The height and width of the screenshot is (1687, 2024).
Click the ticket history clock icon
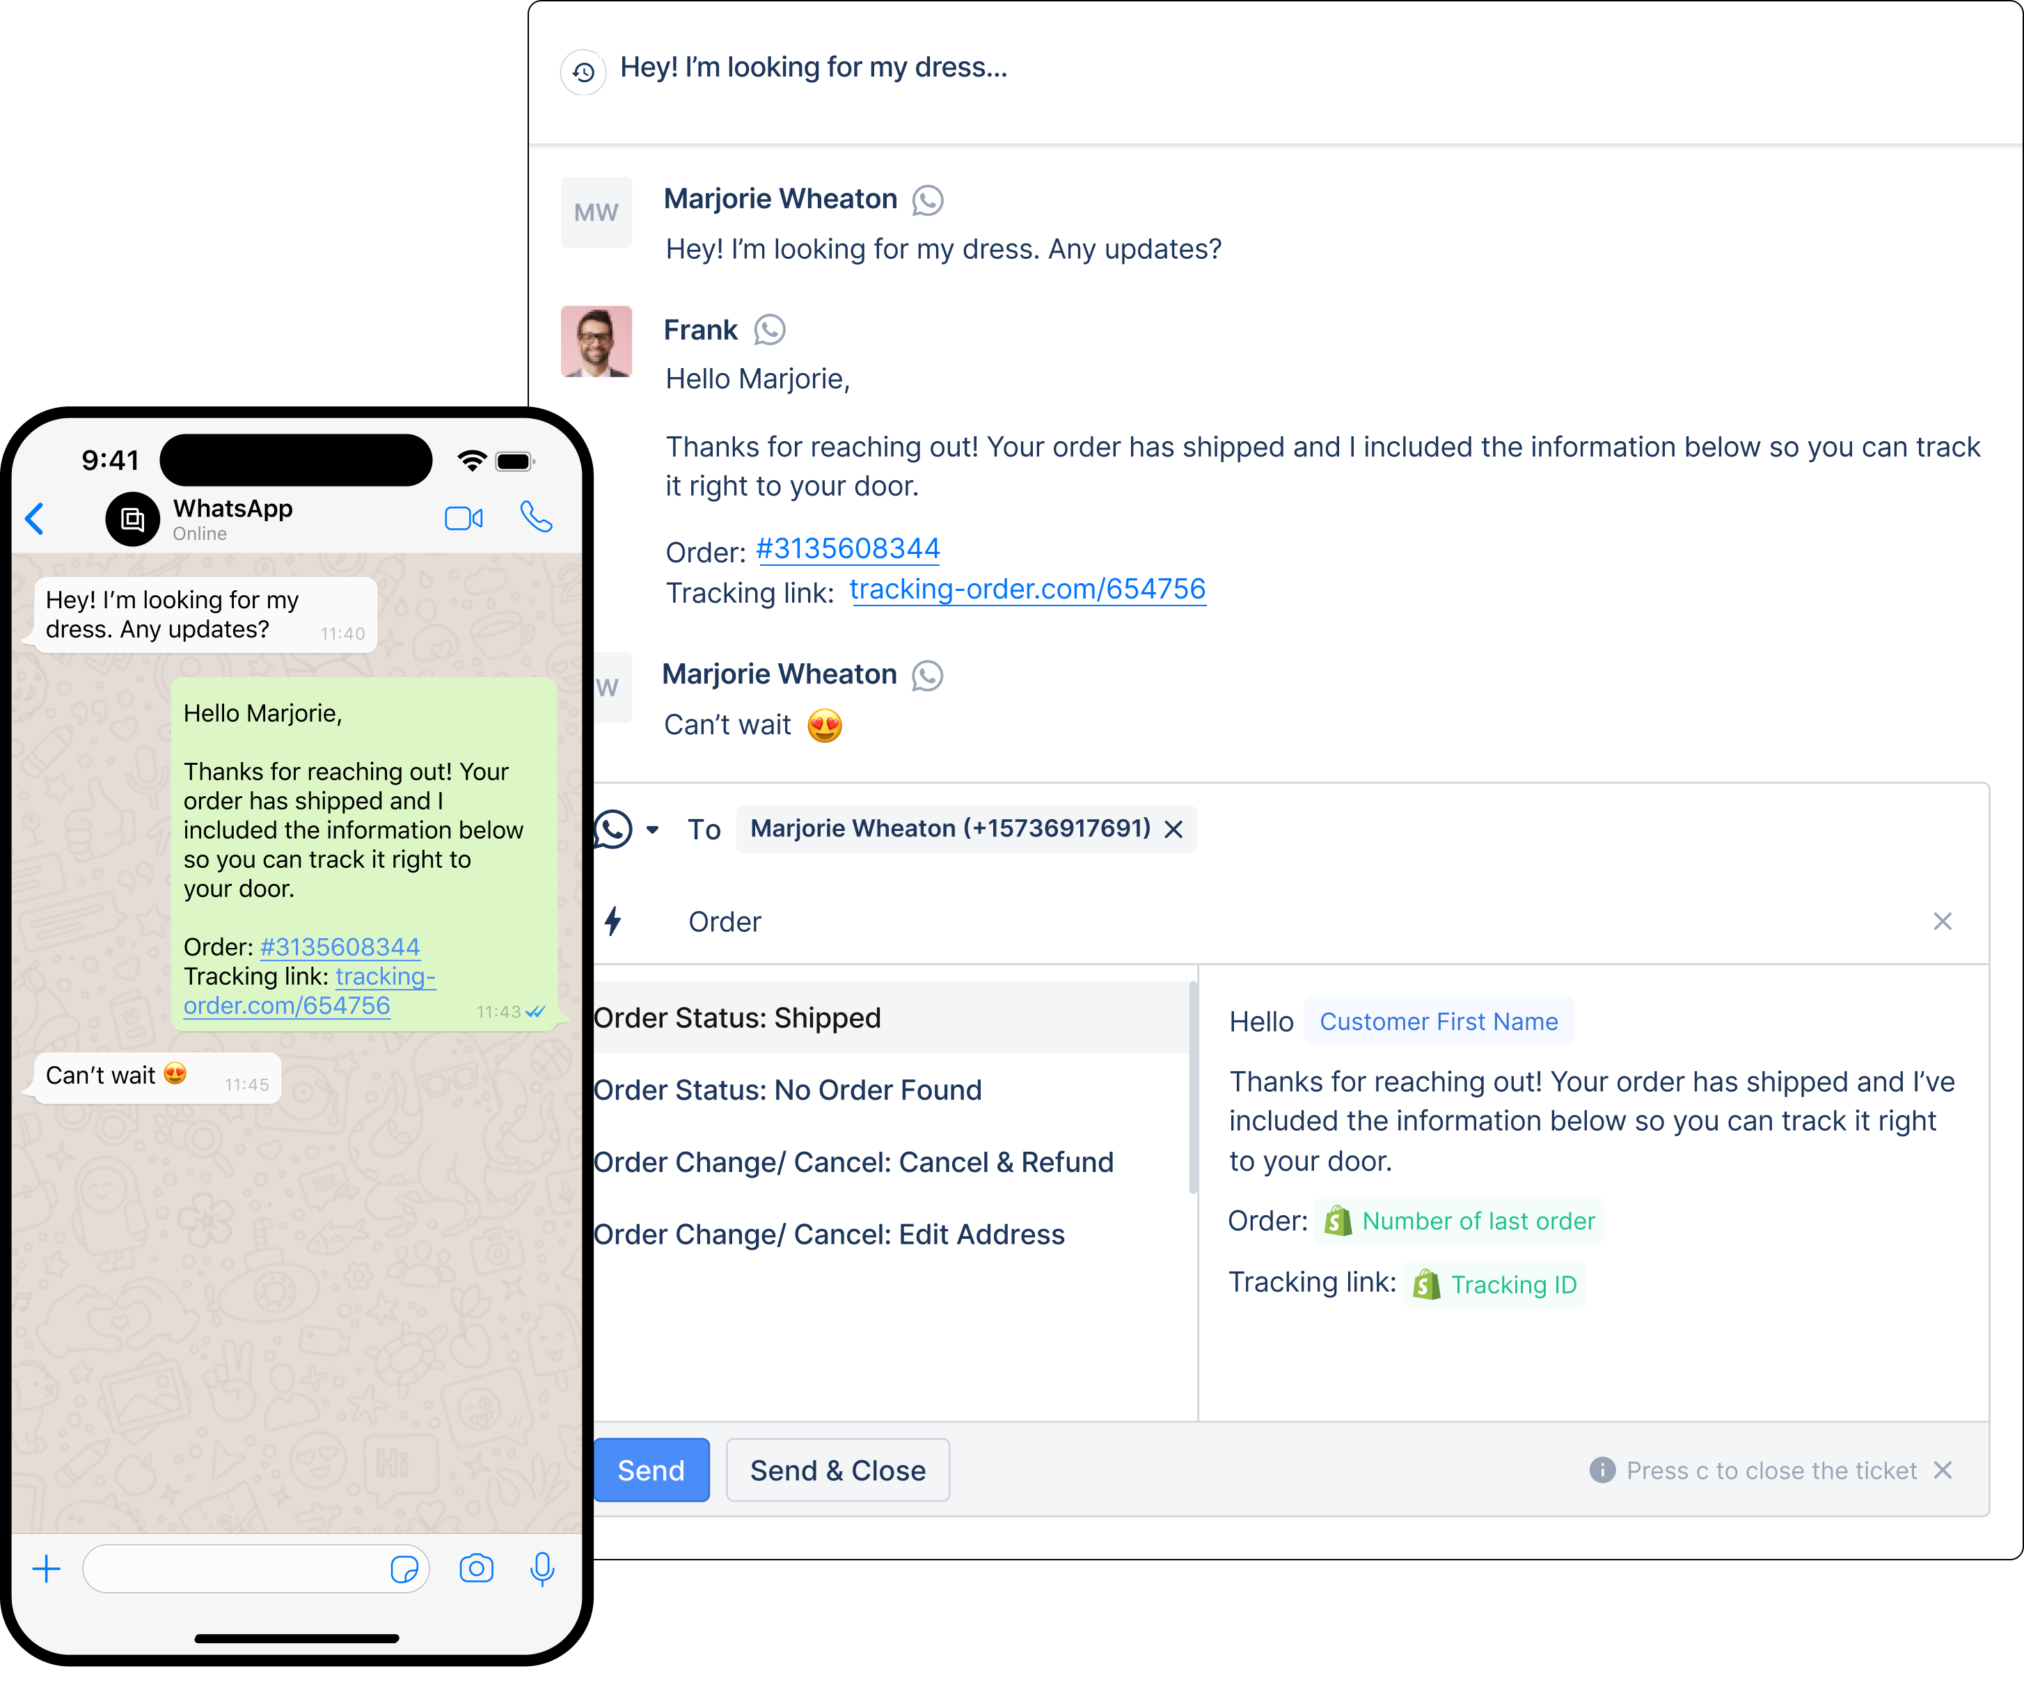tap(583, 72)
